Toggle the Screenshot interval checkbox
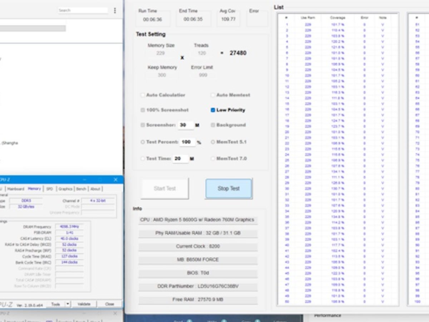 (143, 125)
